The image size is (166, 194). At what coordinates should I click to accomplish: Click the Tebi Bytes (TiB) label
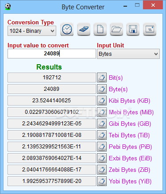point(129,136)
